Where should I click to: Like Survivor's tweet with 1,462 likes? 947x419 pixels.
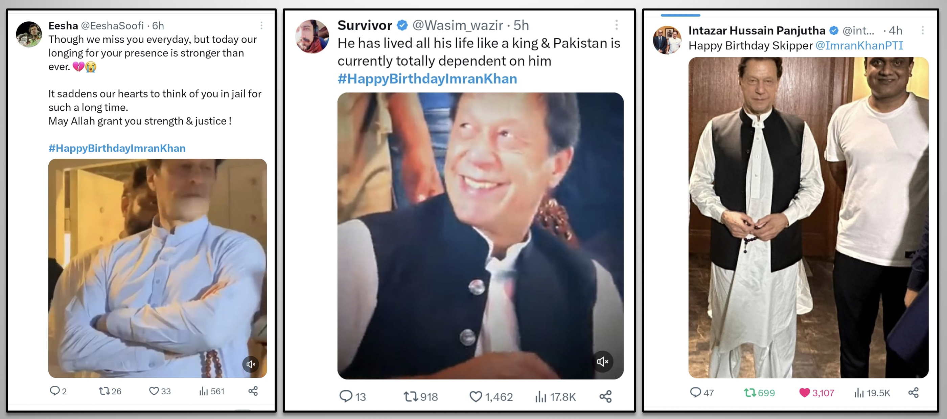coord(476,396)
